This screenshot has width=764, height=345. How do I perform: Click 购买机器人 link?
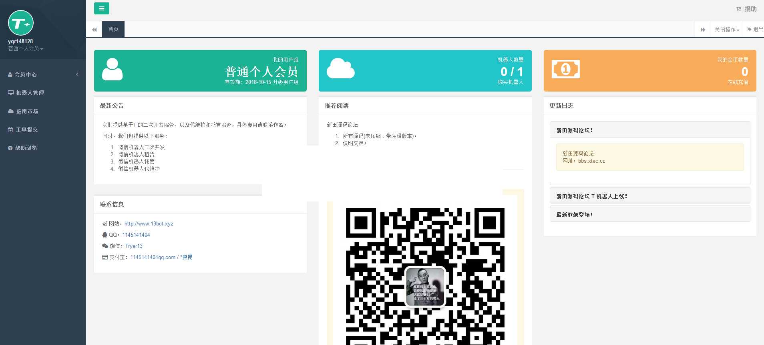pos(511,82)
